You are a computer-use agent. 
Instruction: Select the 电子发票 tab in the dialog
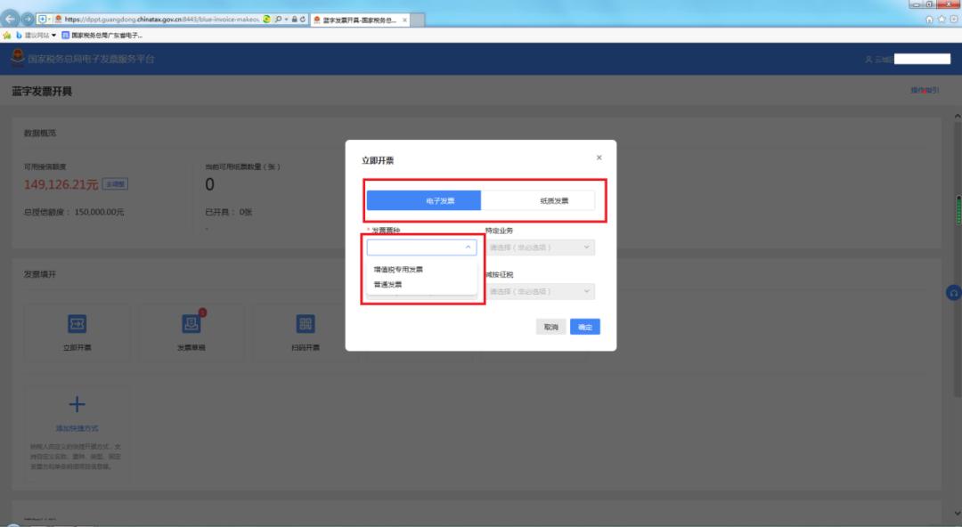423,200
